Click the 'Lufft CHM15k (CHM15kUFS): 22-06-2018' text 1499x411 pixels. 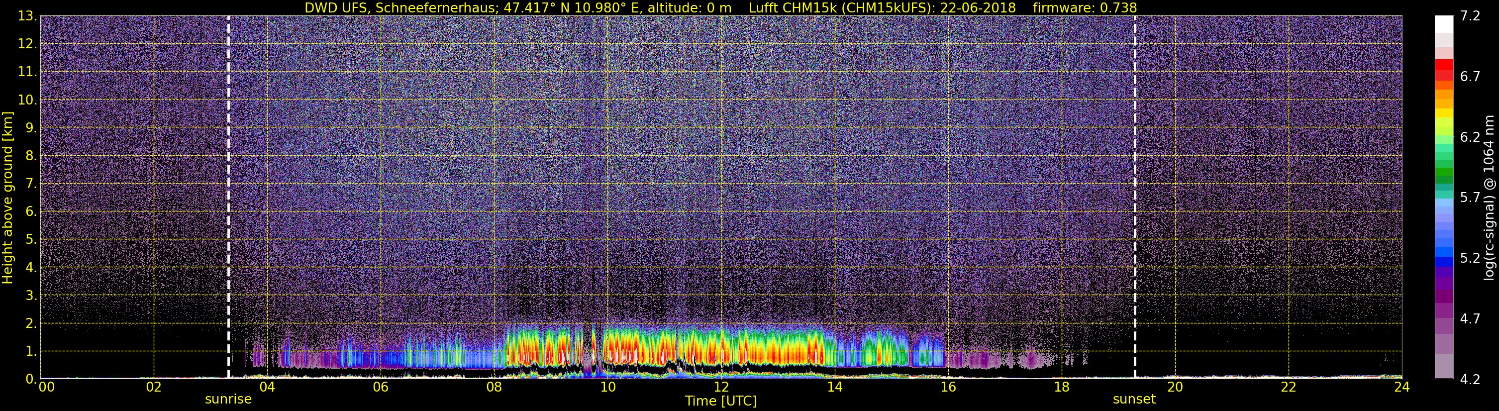coord(882,7)
